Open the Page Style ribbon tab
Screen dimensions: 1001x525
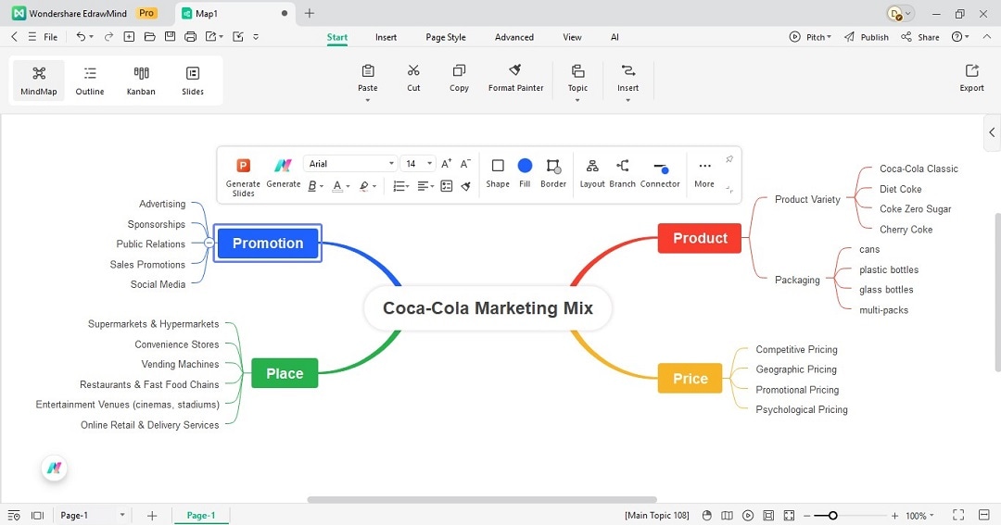[x=446, y=37]
